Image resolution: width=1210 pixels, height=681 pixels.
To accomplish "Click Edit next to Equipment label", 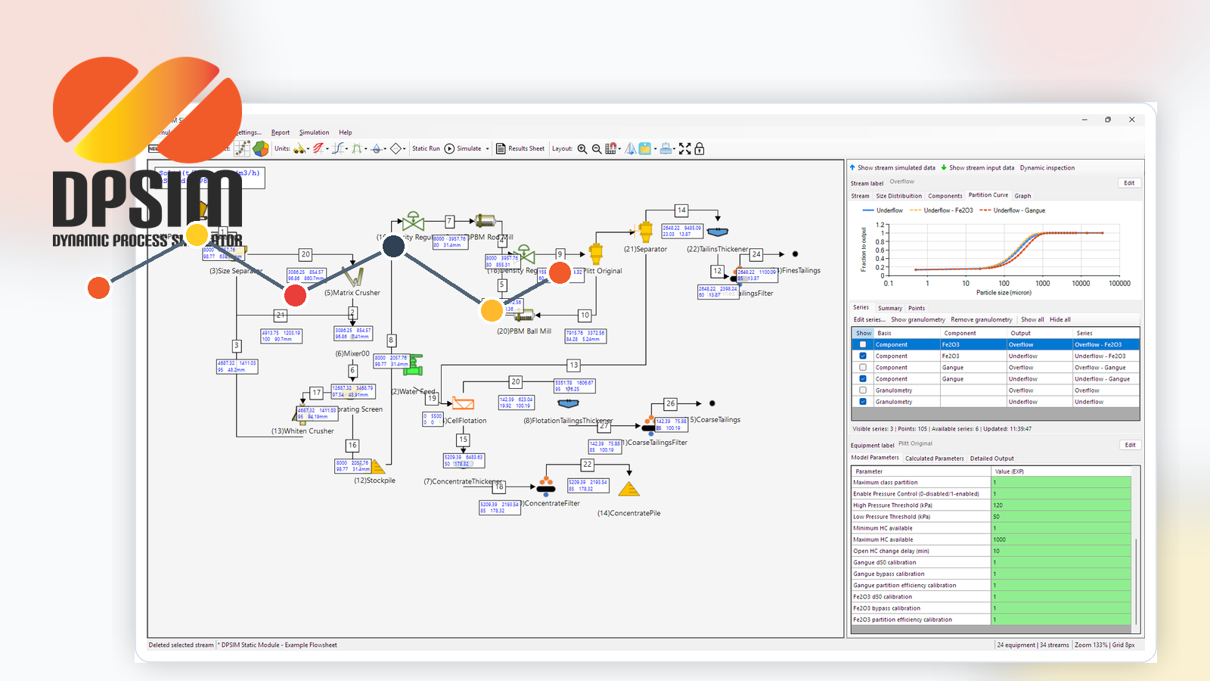I will [1130, 445].
